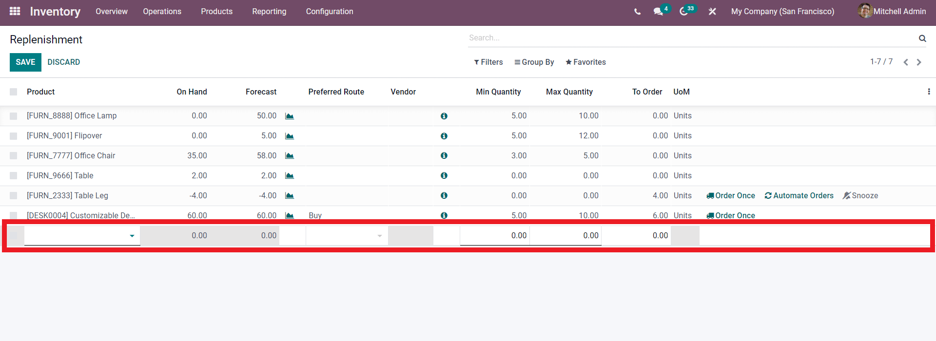The image size is (936, 341).
Task: Open the Operations menu
Action: [162, 11]
